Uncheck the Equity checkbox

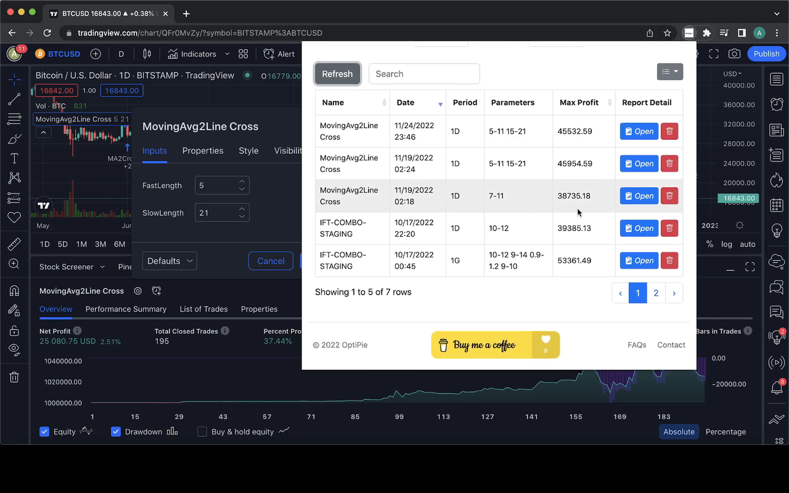point(44,431)
